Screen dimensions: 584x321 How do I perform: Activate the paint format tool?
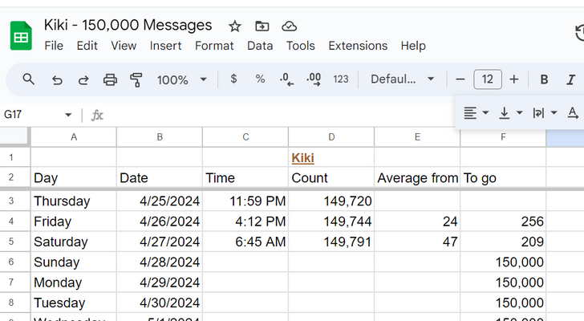136,79
